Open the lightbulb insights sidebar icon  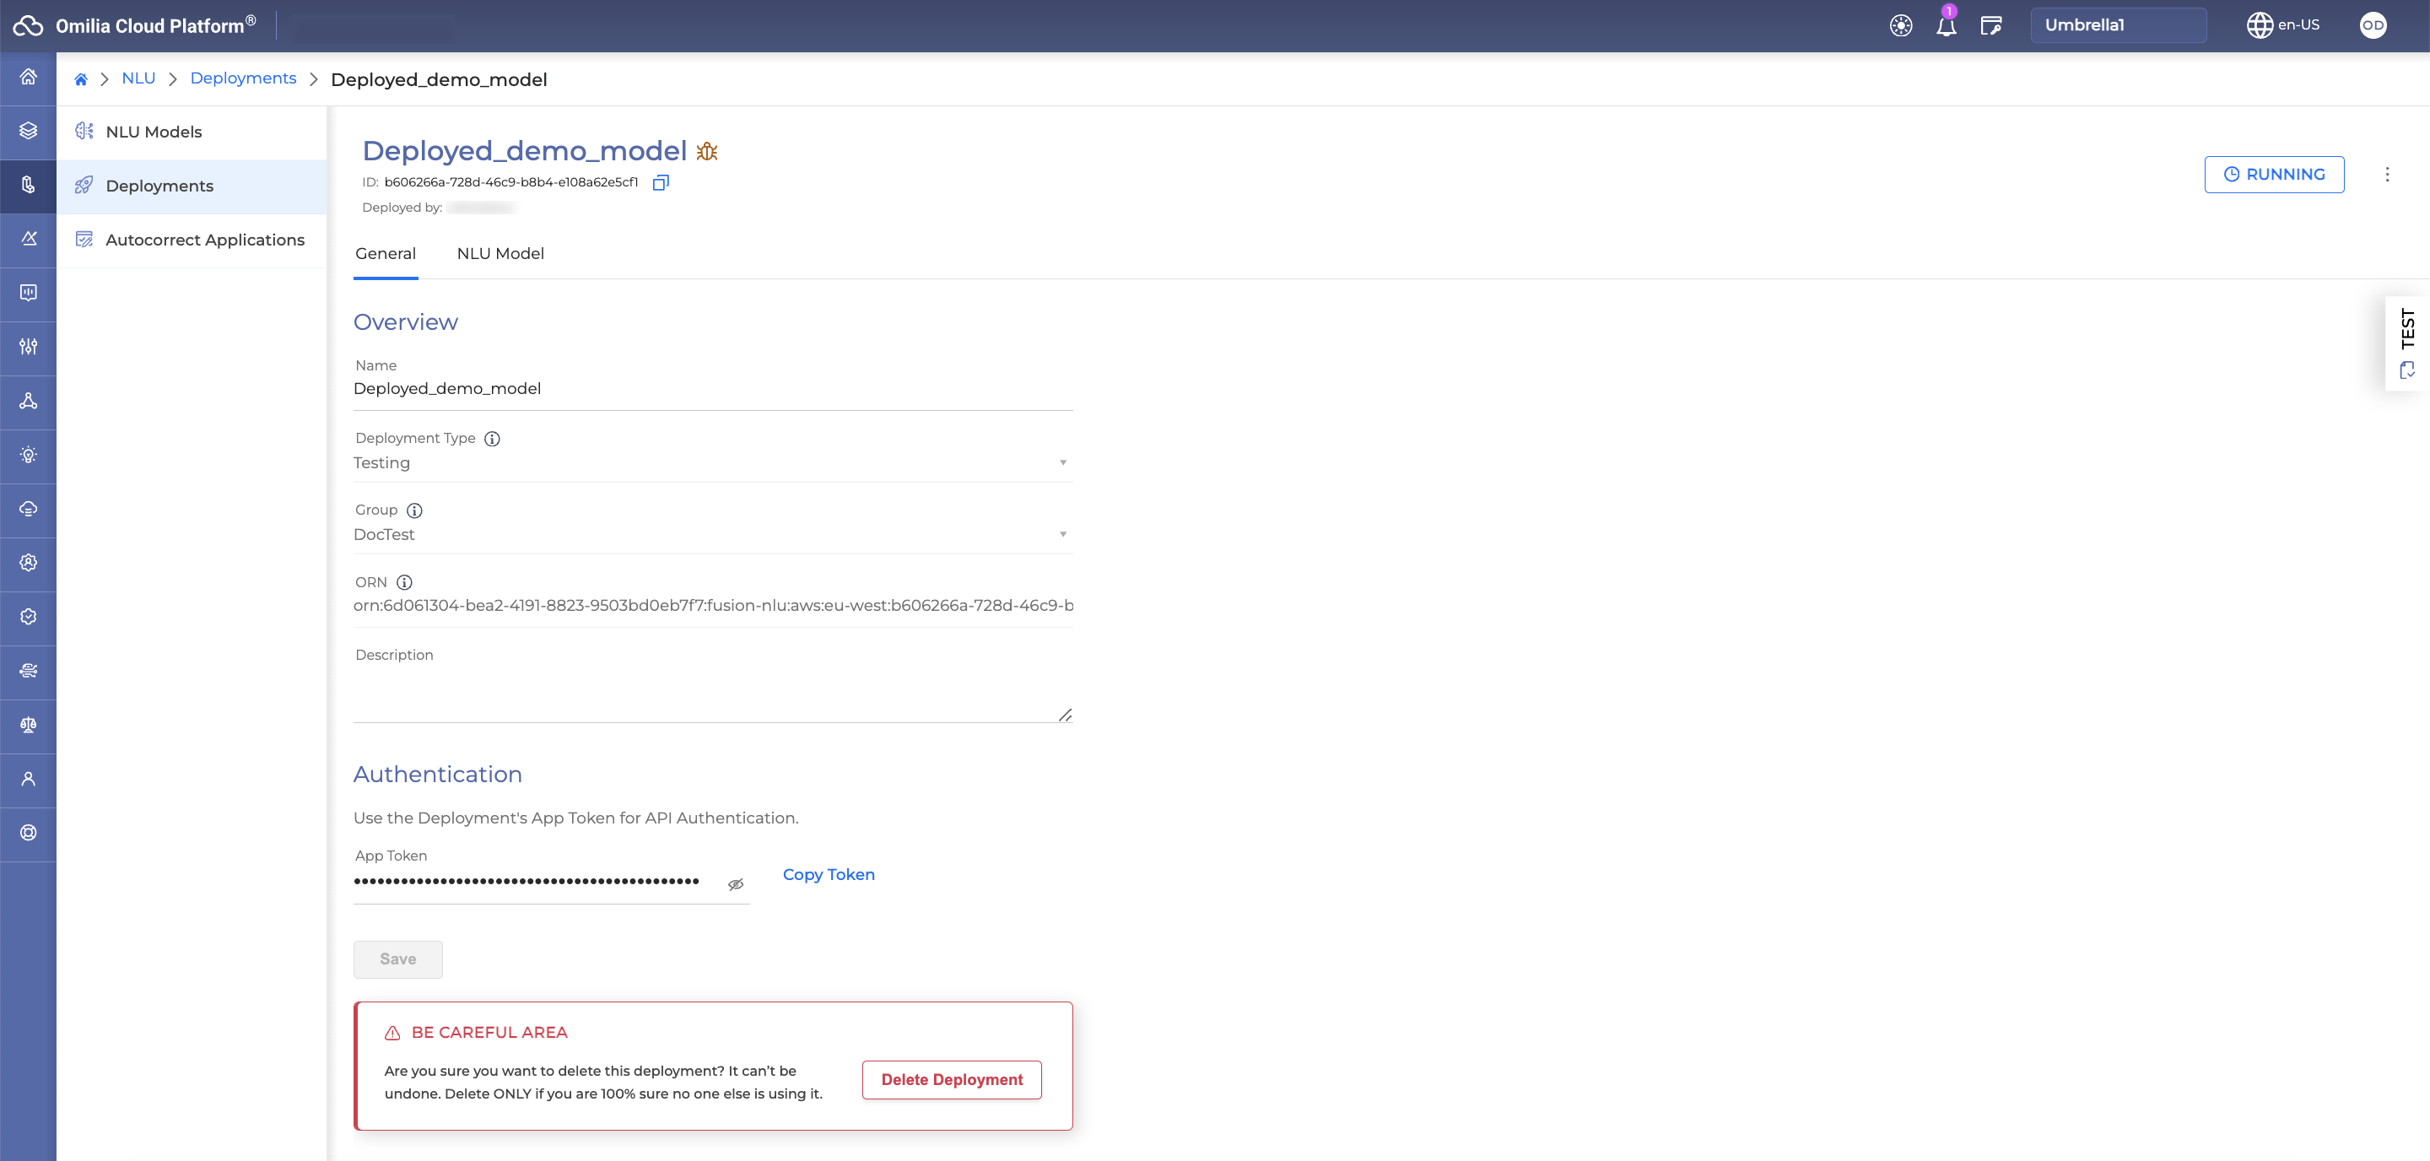click(29, 455)
